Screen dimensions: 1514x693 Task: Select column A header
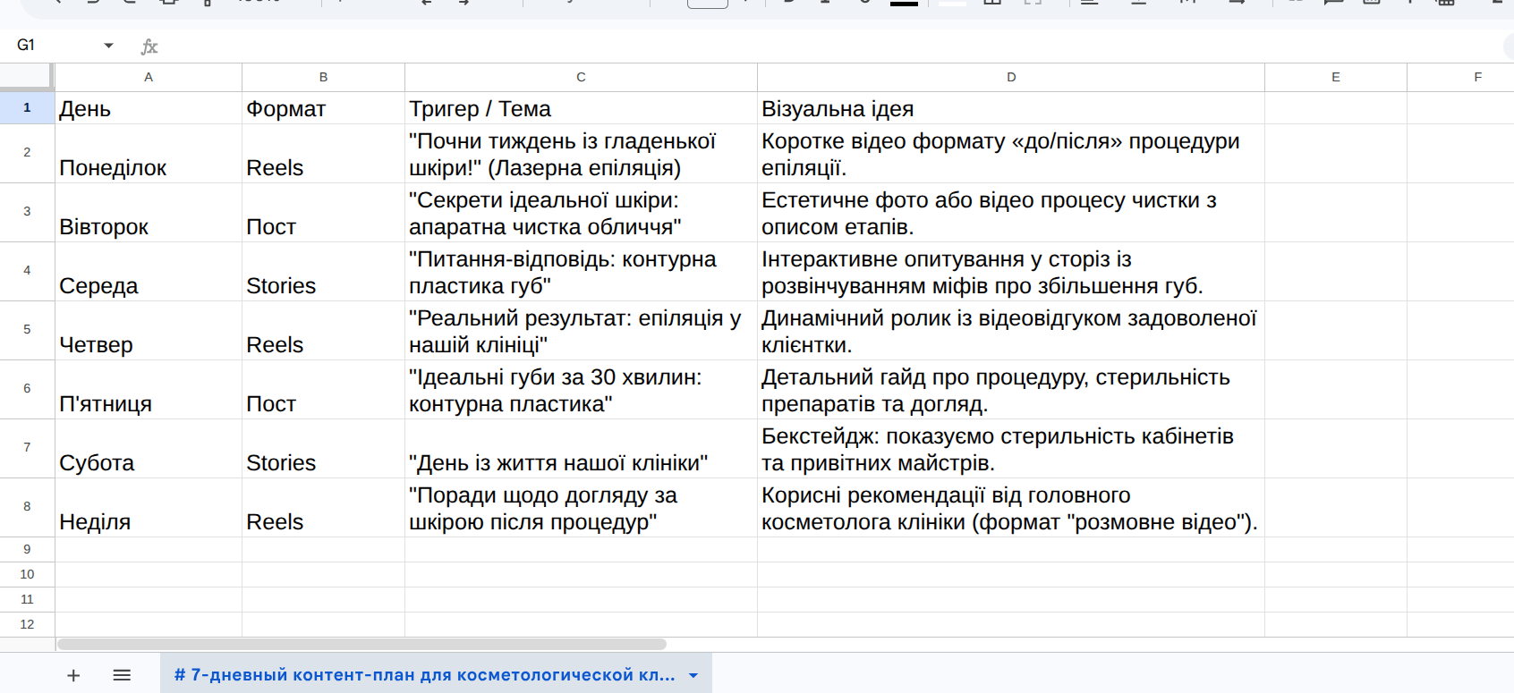[149, 77]
